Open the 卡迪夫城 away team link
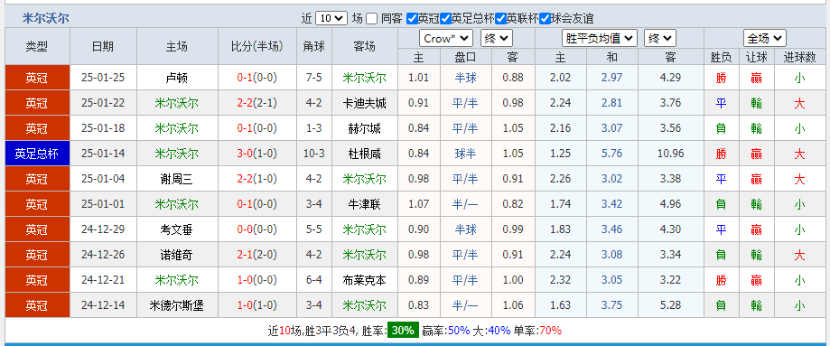 coord(365,103)
